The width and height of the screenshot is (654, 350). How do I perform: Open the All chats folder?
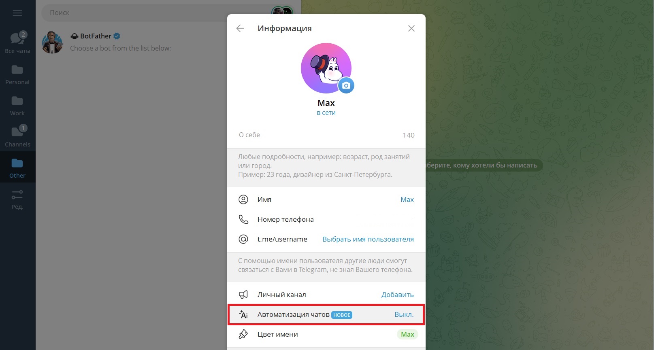point(17,42)
